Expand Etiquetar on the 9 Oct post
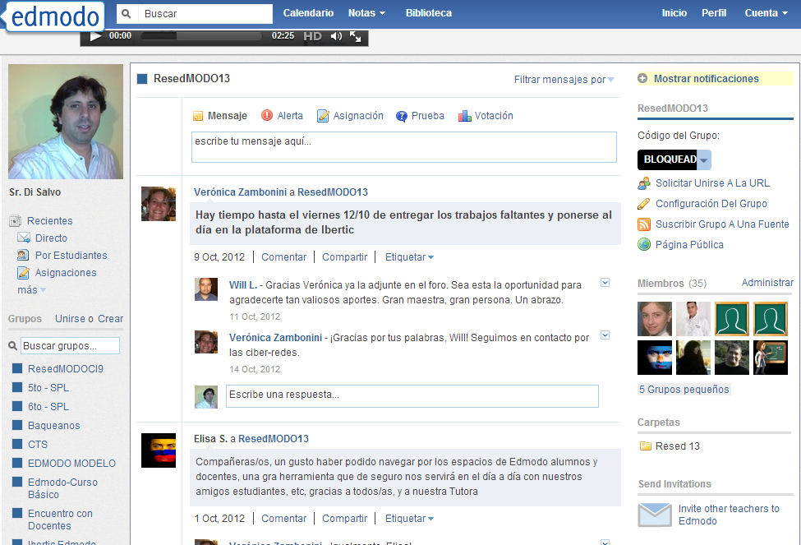This screenshot has height=545, width=801. pos(409,257)
